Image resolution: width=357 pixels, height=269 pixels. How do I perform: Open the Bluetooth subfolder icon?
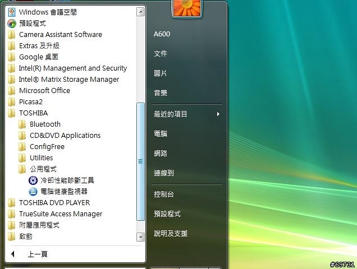point(22,124)
